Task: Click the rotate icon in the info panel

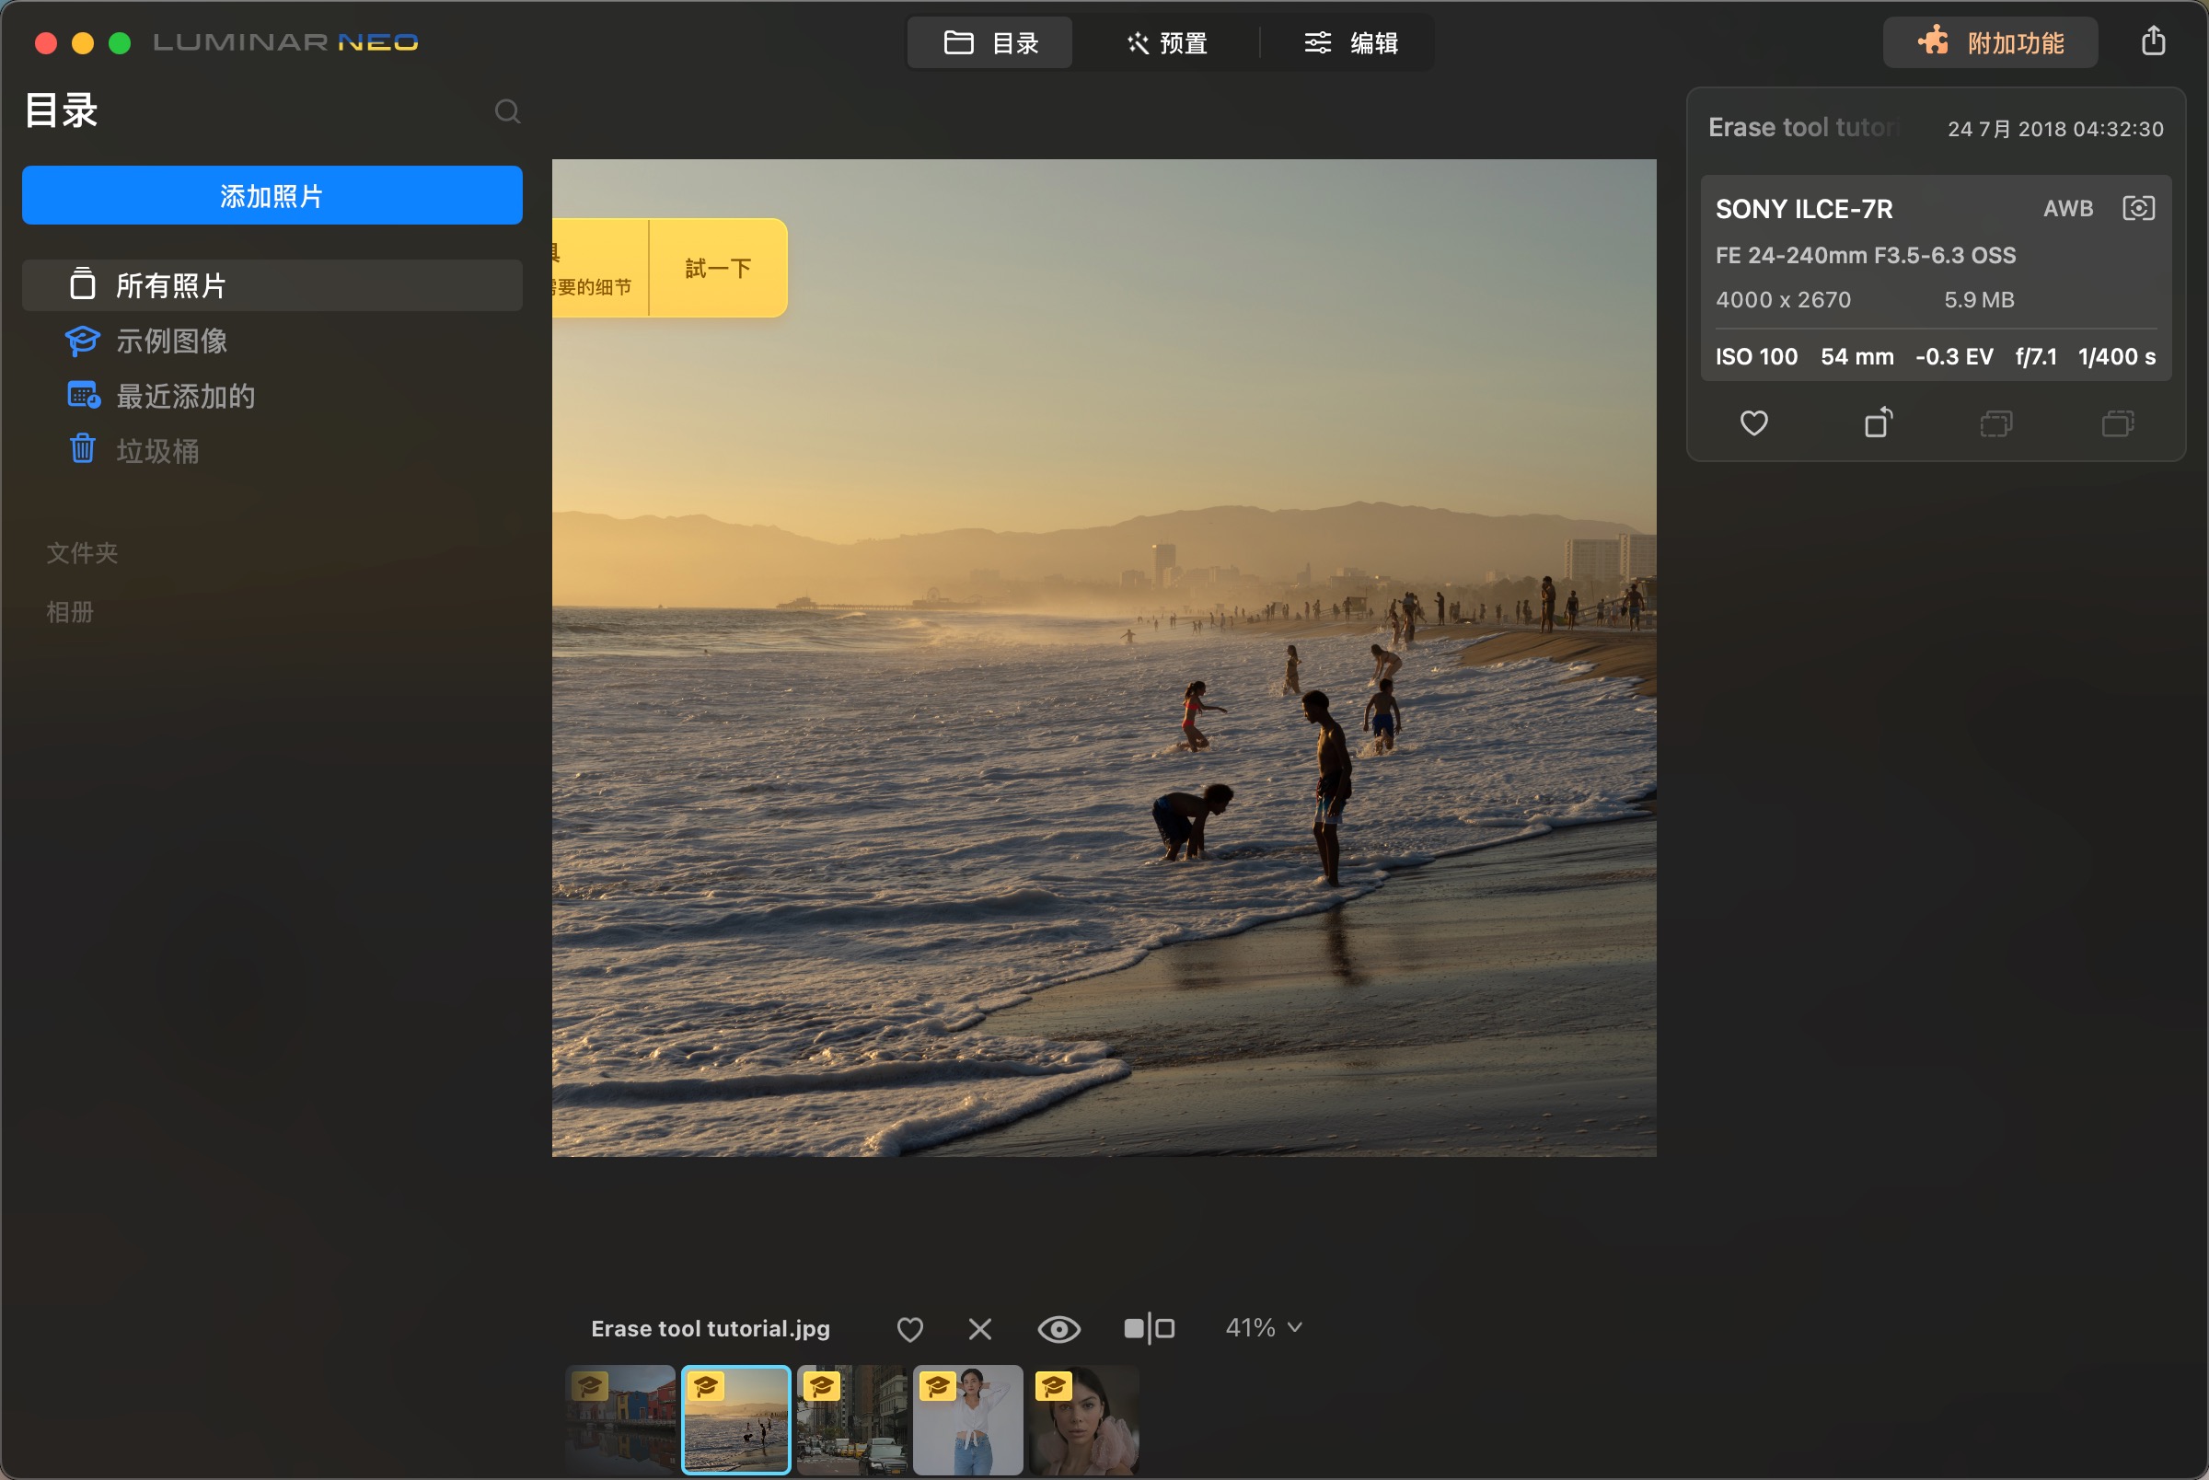Action: click(1878, 422)
